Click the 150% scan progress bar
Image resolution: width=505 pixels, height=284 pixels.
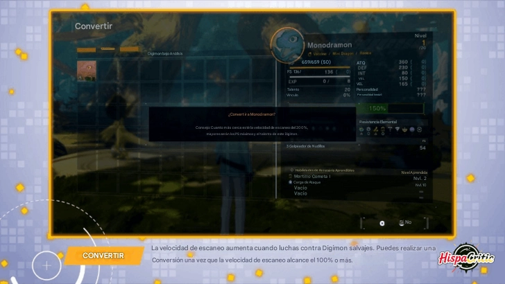(390, 109)
